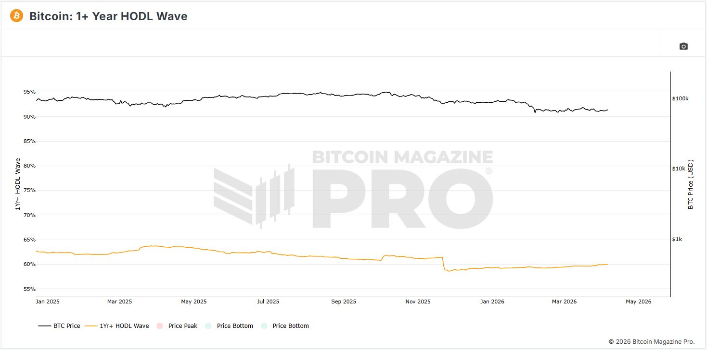The height and width of the screenshot is (350, 707).
Task: Click the 95% left axis label
Action: 30,92
